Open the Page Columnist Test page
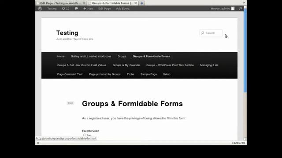The width and height of the screenshot is (282, 158). click(70, 74)
